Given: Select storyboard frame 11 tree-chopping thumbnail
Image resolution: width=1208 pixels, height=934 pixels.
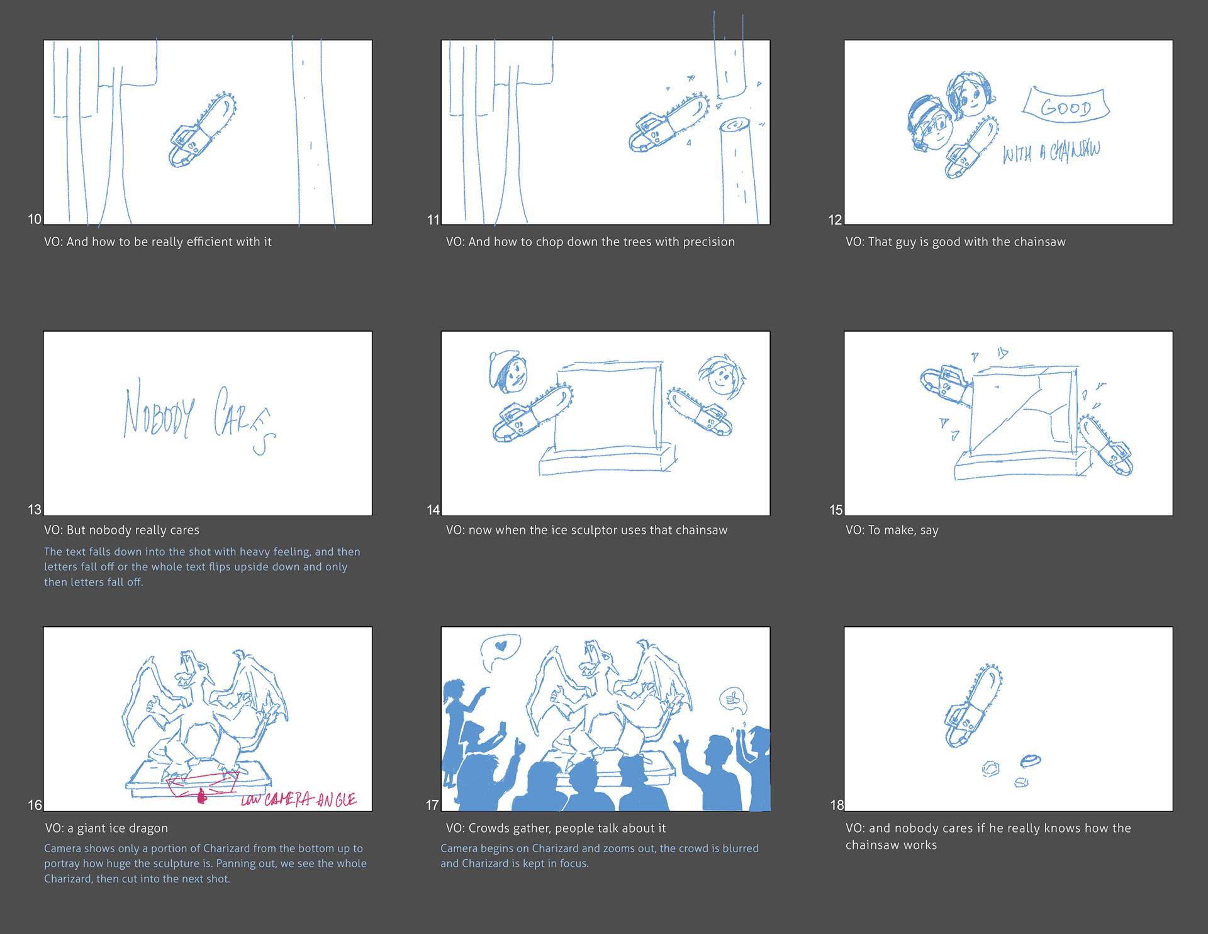Looking at the screenshot, I should point(605,132).
